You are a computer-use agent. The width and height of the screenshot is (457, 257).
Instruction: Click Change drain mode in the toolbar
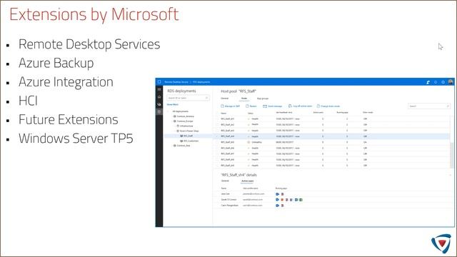(x=328, y=106)
